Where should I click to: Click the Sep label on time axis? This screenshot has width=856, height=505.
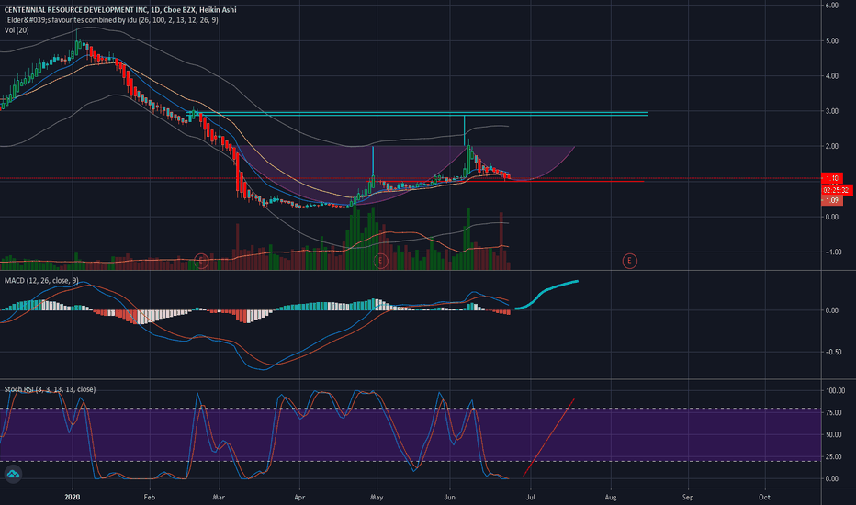(688, 497)
